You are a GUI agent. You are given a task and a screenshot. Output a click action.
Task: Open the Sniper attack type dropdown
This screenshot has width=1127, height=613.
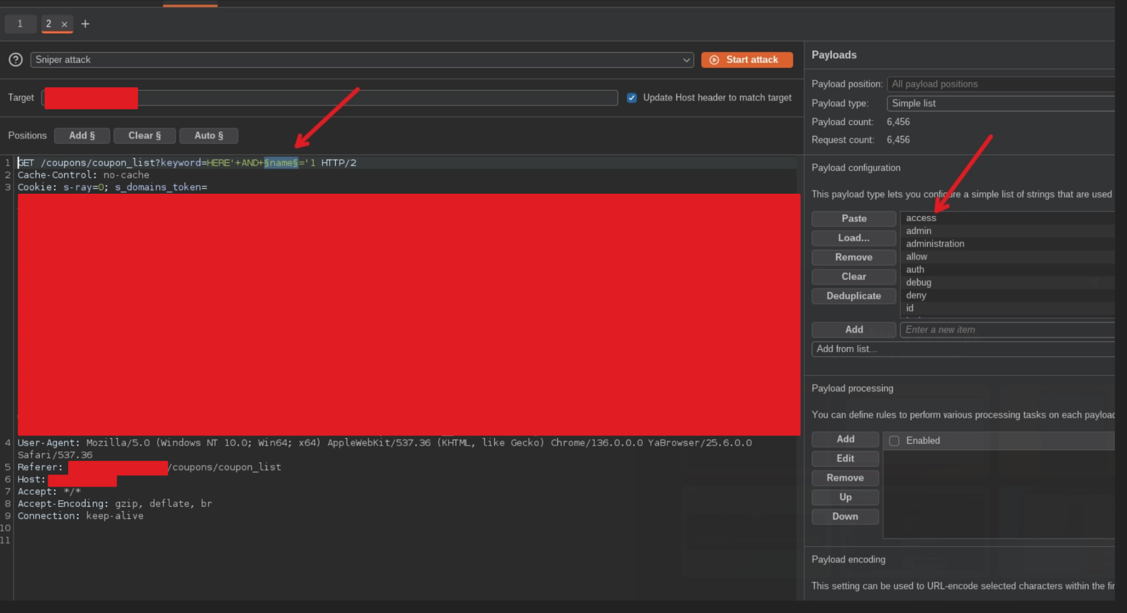pyautogui.click(x=362, y=59)
